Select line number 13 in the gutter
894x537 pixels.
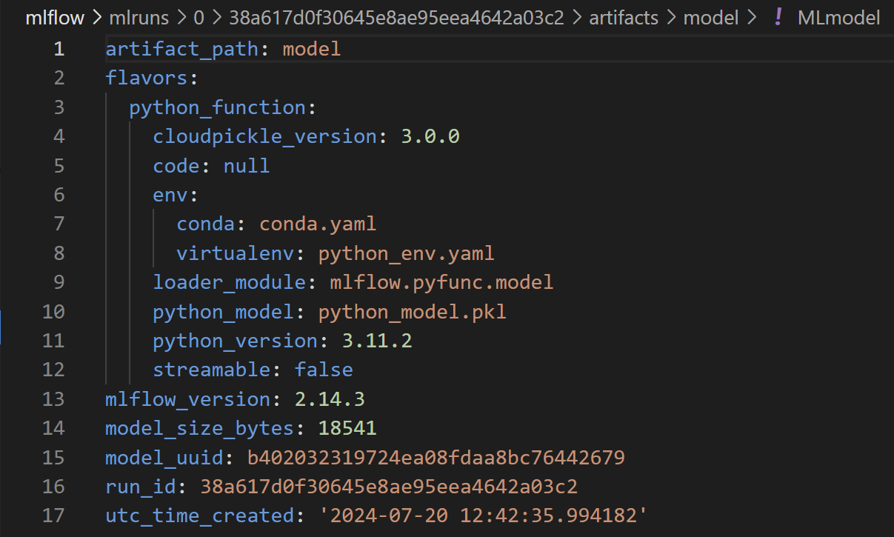53,399
